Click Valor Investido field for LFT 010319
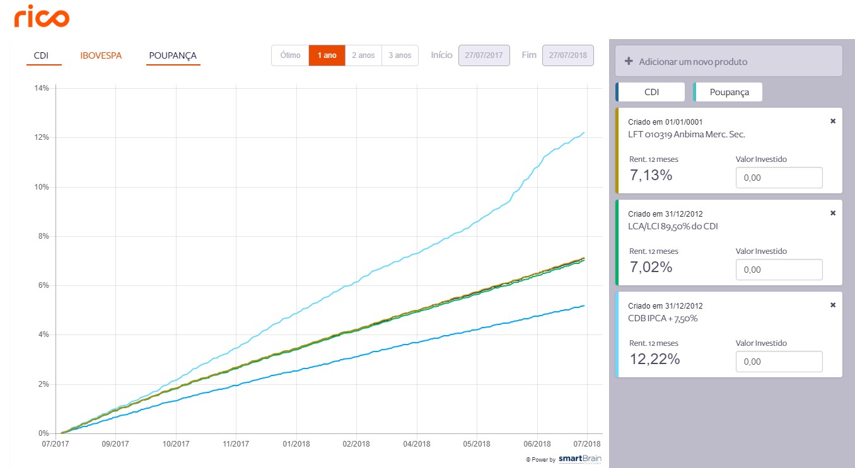The width and height of the screenshot is (855, 468). pyautogui.click(x=779, y=178)
